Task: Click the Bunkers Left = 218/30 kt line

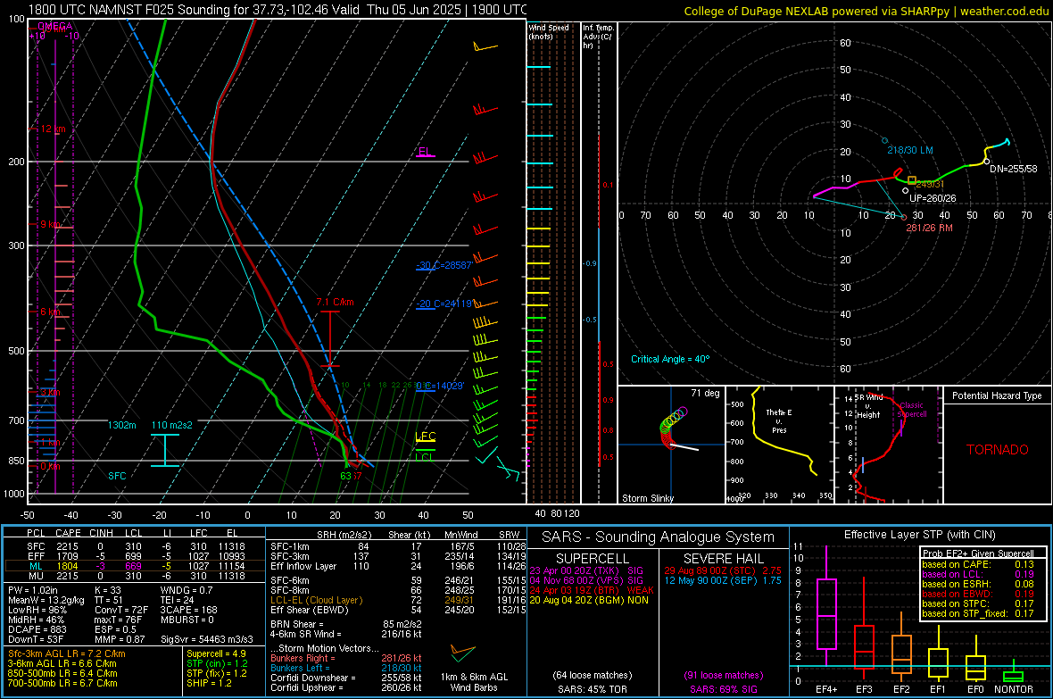Action: pos(346,668)
